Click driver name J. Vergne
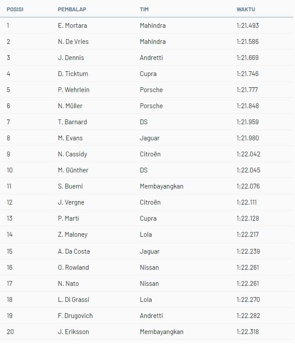Image resolution: width=295 pixels, height=344 pixels. [71, 202]
